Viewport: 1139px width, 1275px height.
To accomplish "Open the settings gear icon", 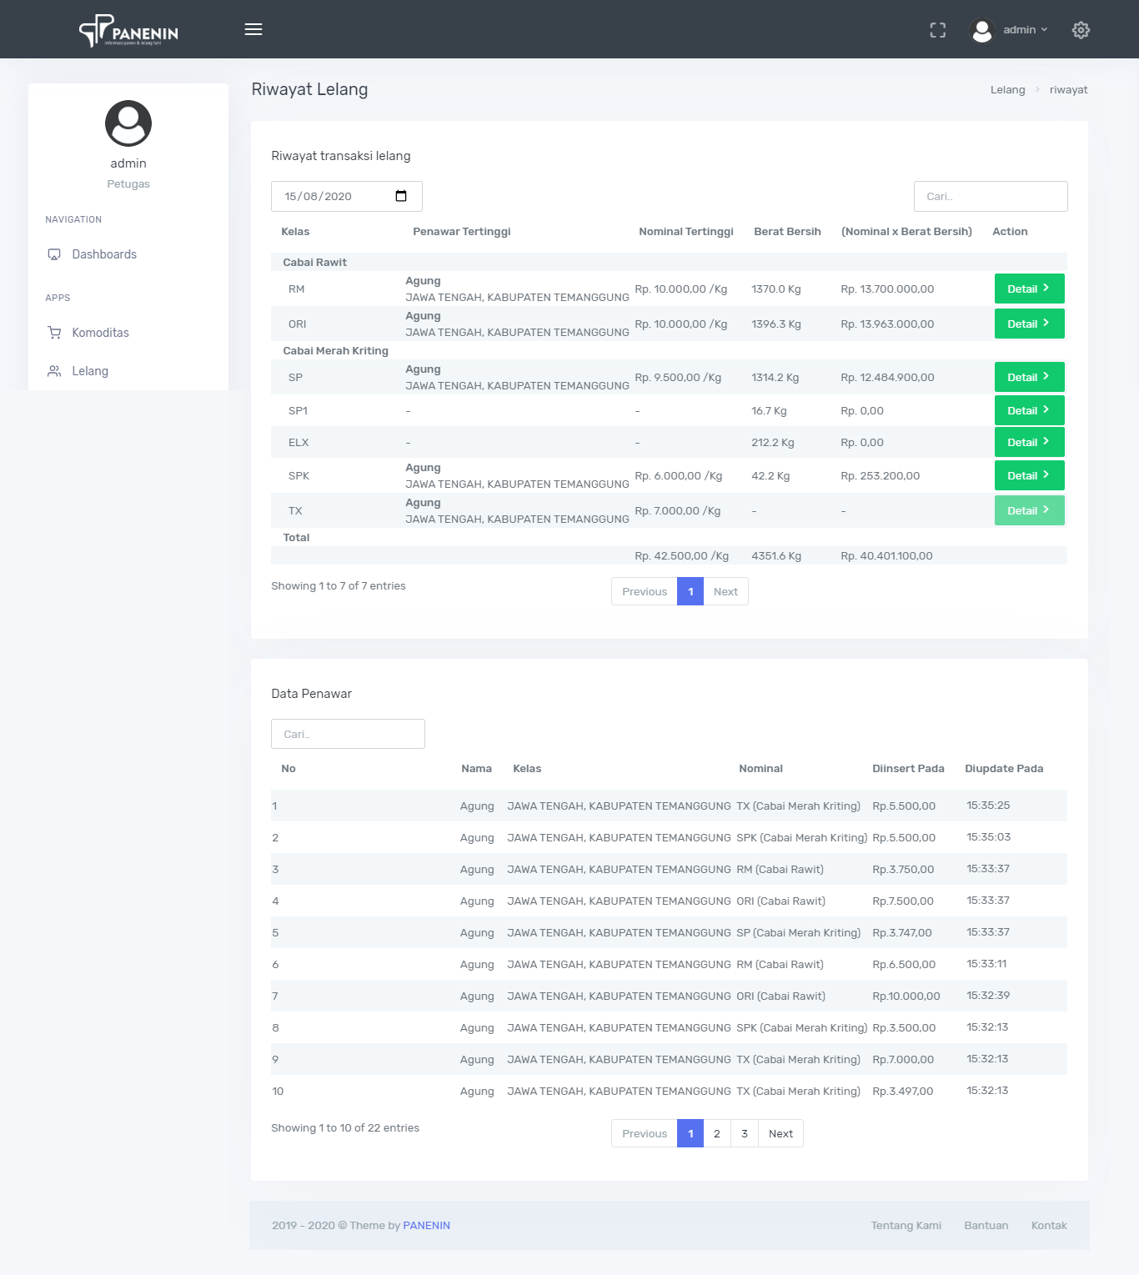I will [1081, 30].
